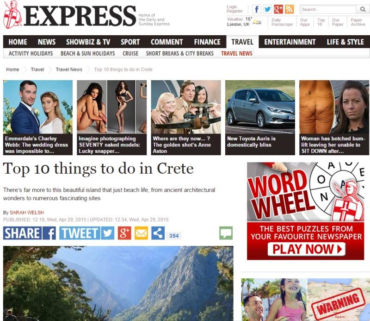
Task: Click the blue share network icon
Action: tap(158, 233)
